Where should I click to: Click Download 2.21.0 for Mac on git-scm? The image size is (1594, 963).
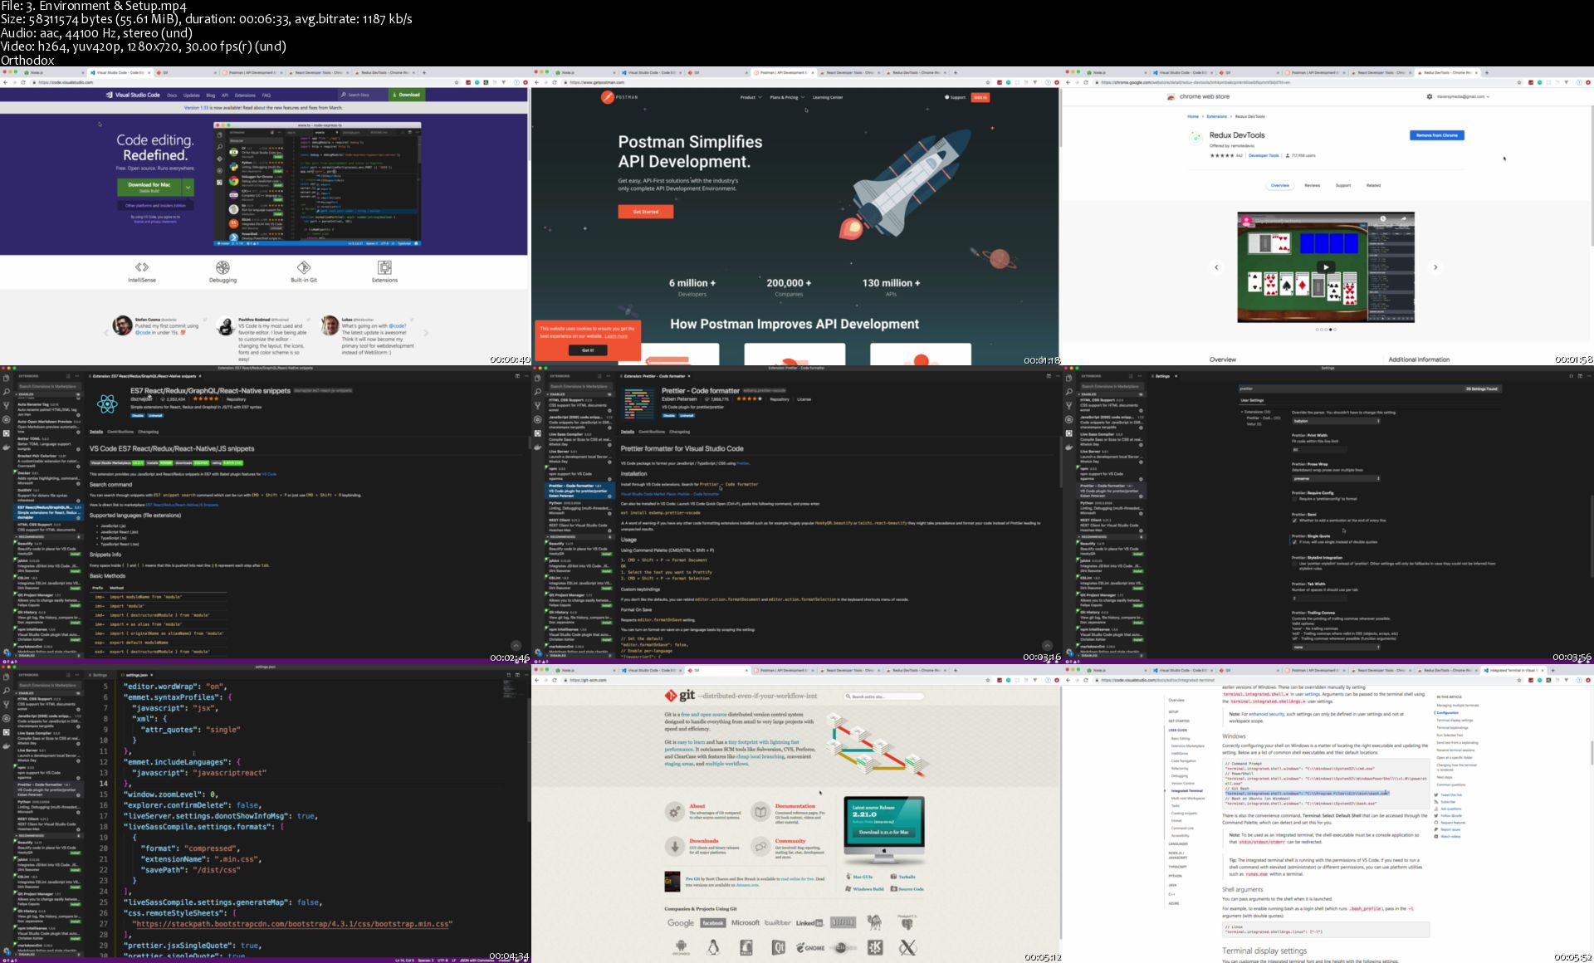[883, 832]
